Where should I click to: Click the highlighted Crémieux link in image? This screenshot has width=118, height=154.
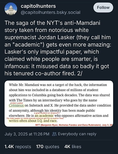pyautogui.click(x=16, y=105)
